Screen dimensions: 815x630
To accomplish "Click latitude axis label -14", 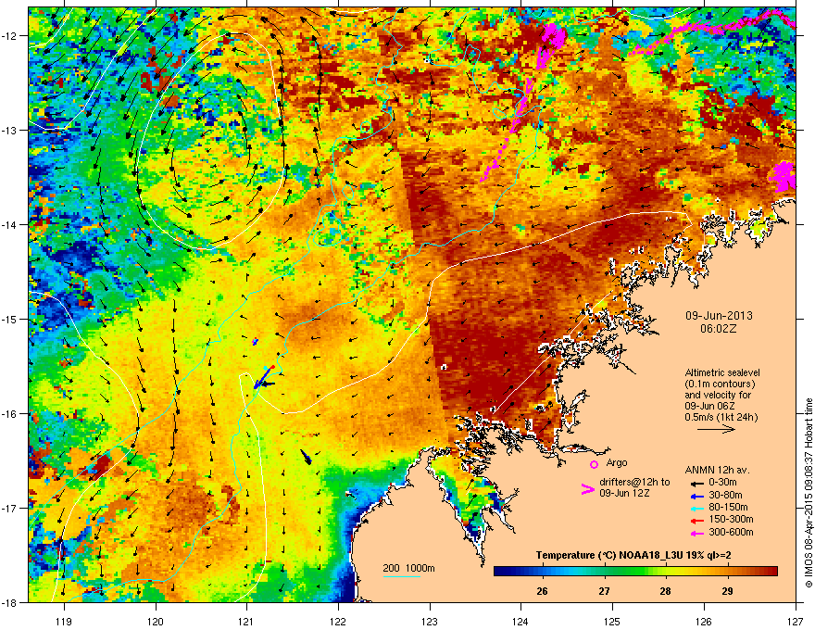I will click(9, 224).
